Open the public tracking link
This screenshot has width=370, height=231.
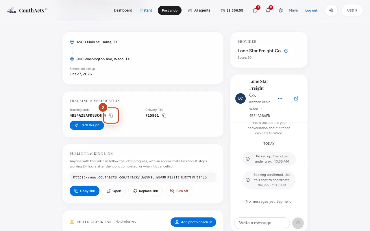[x=114, y=191]
